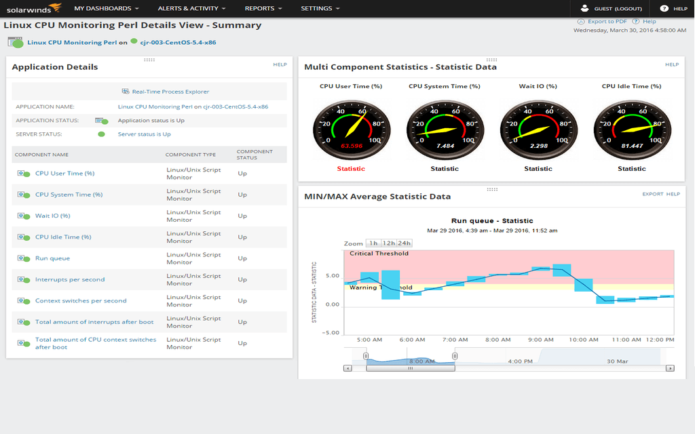
Task: Click the right arrow of the timeline scrollbar
Action: [669, 368]
